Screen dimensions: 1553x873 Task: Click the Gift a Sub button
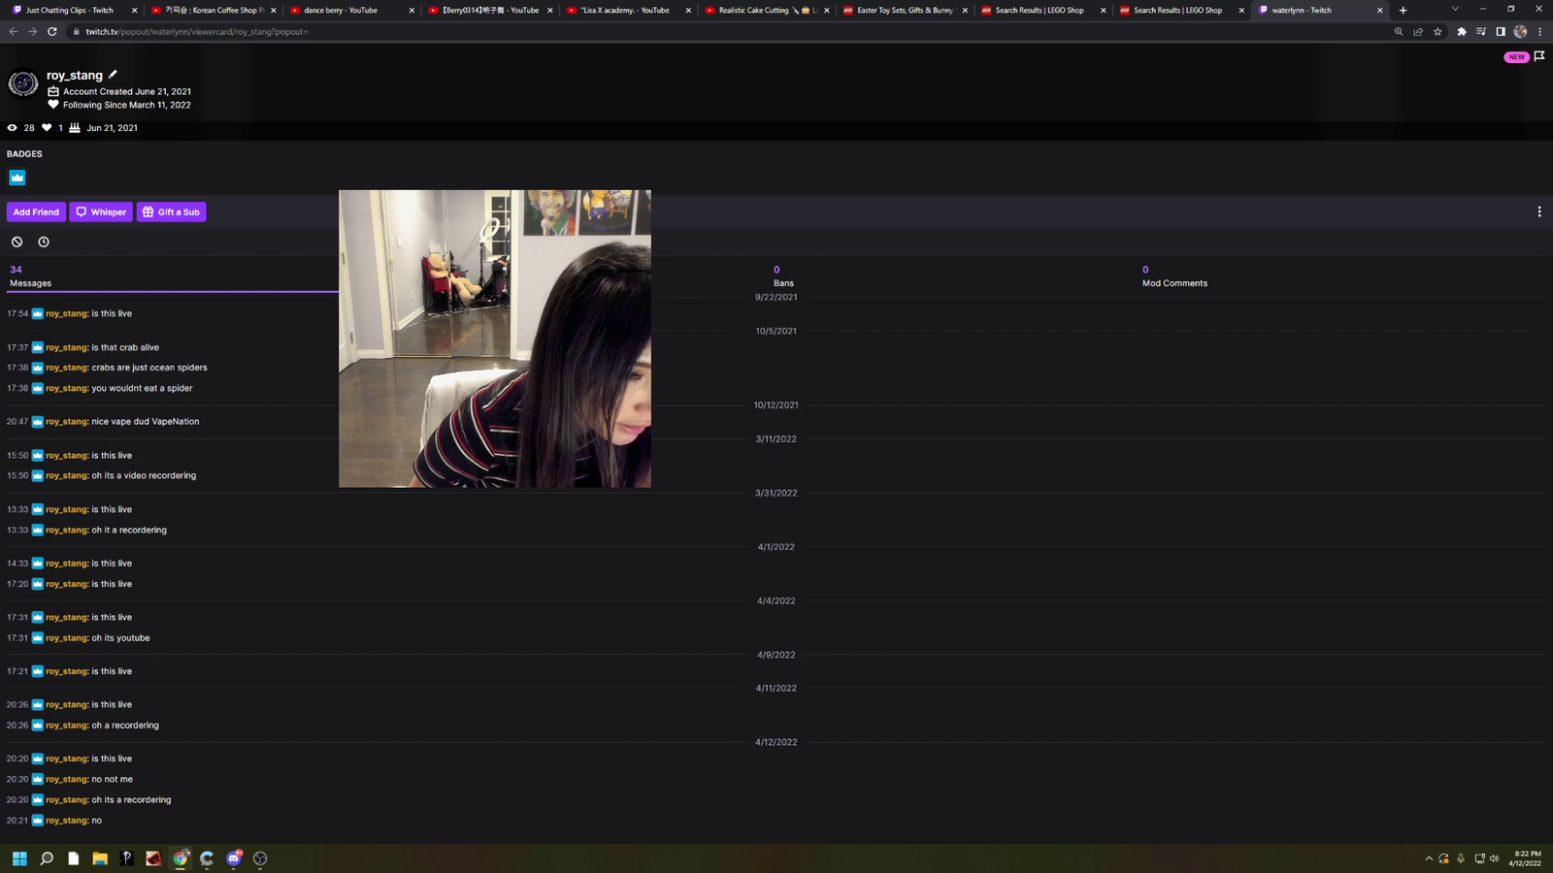click(171, 211)
